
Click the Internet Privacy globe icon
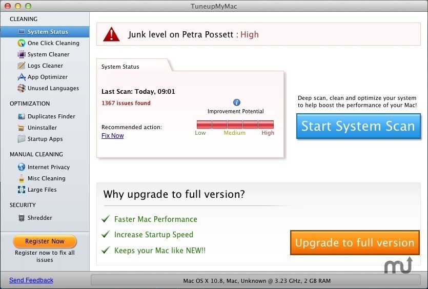click(x=22, y=167)
